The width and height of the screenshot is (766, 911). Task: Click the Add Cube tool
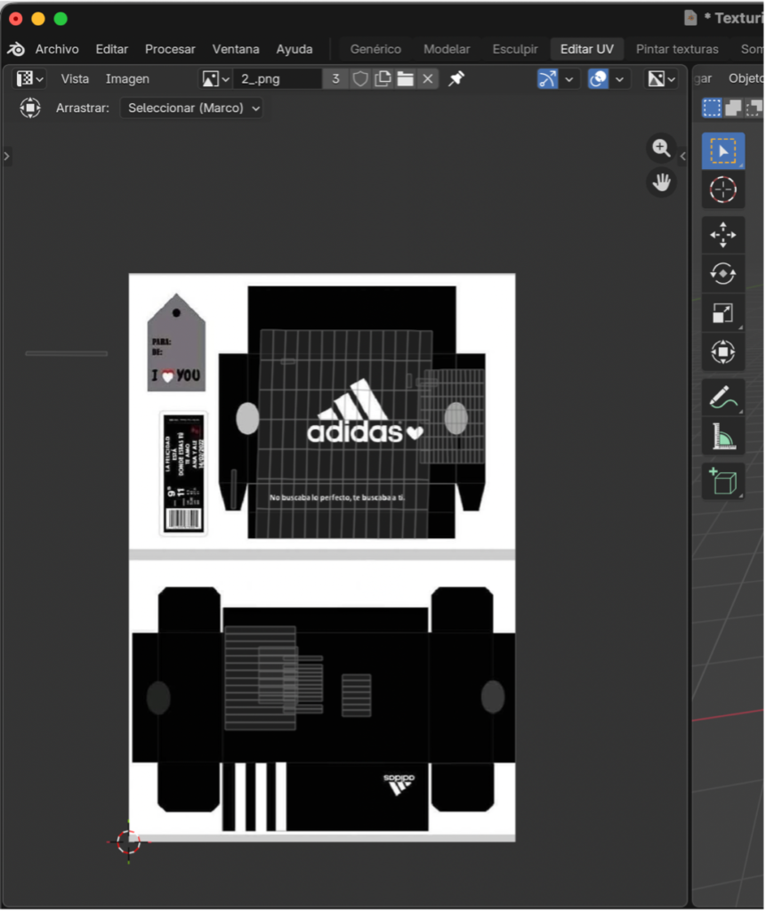click(x=722, y=481)
